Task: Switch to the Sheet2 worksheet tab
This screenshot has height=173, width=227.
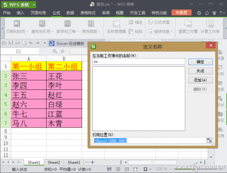Action: click(54, 162)
